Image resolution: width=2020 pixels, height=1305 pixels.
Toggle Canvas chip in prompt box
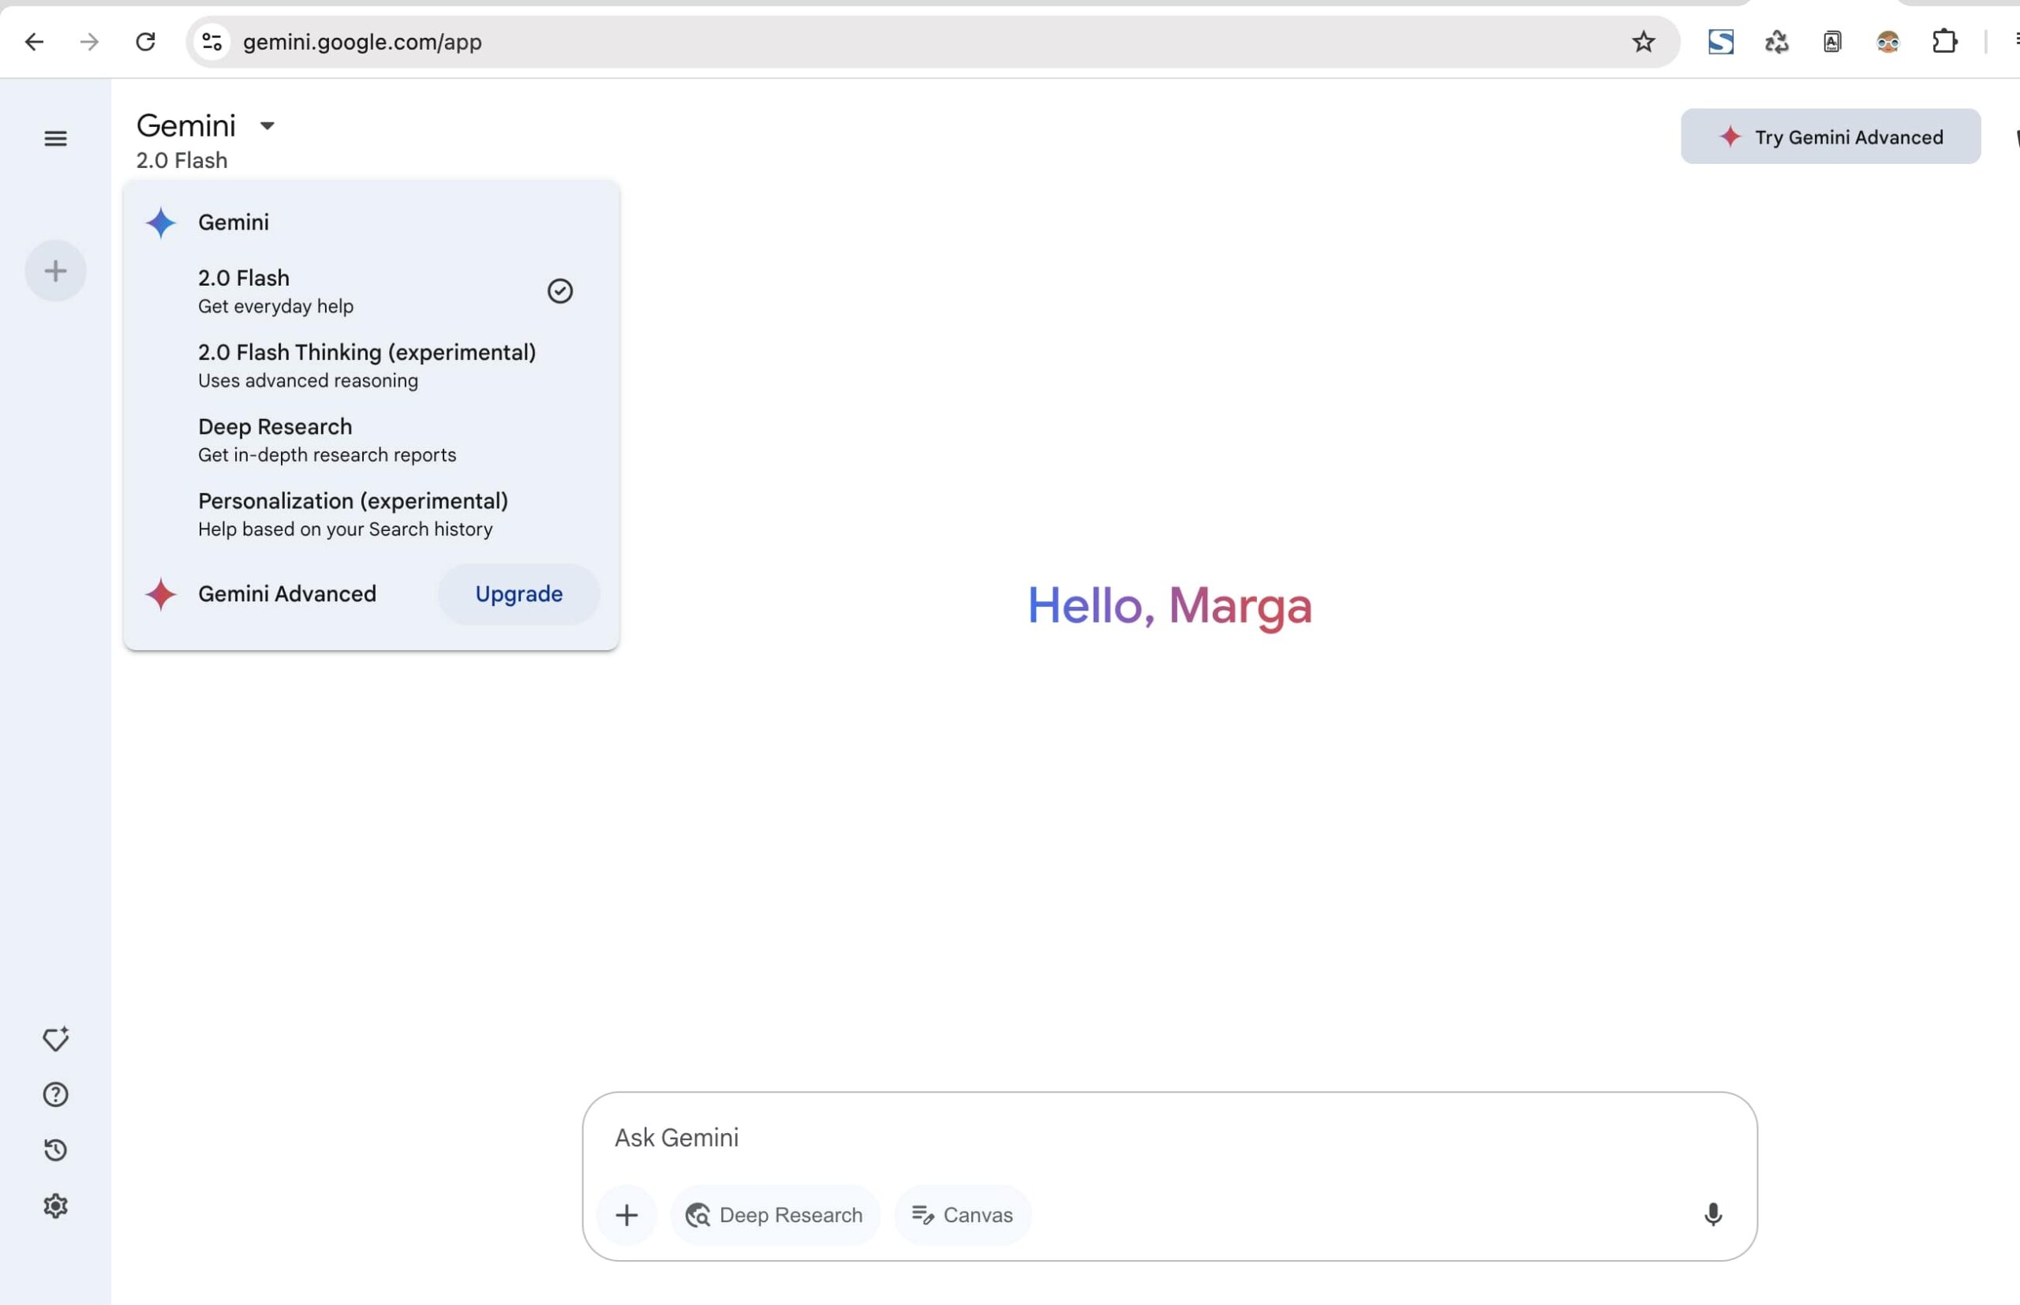tap(963, 1215)
